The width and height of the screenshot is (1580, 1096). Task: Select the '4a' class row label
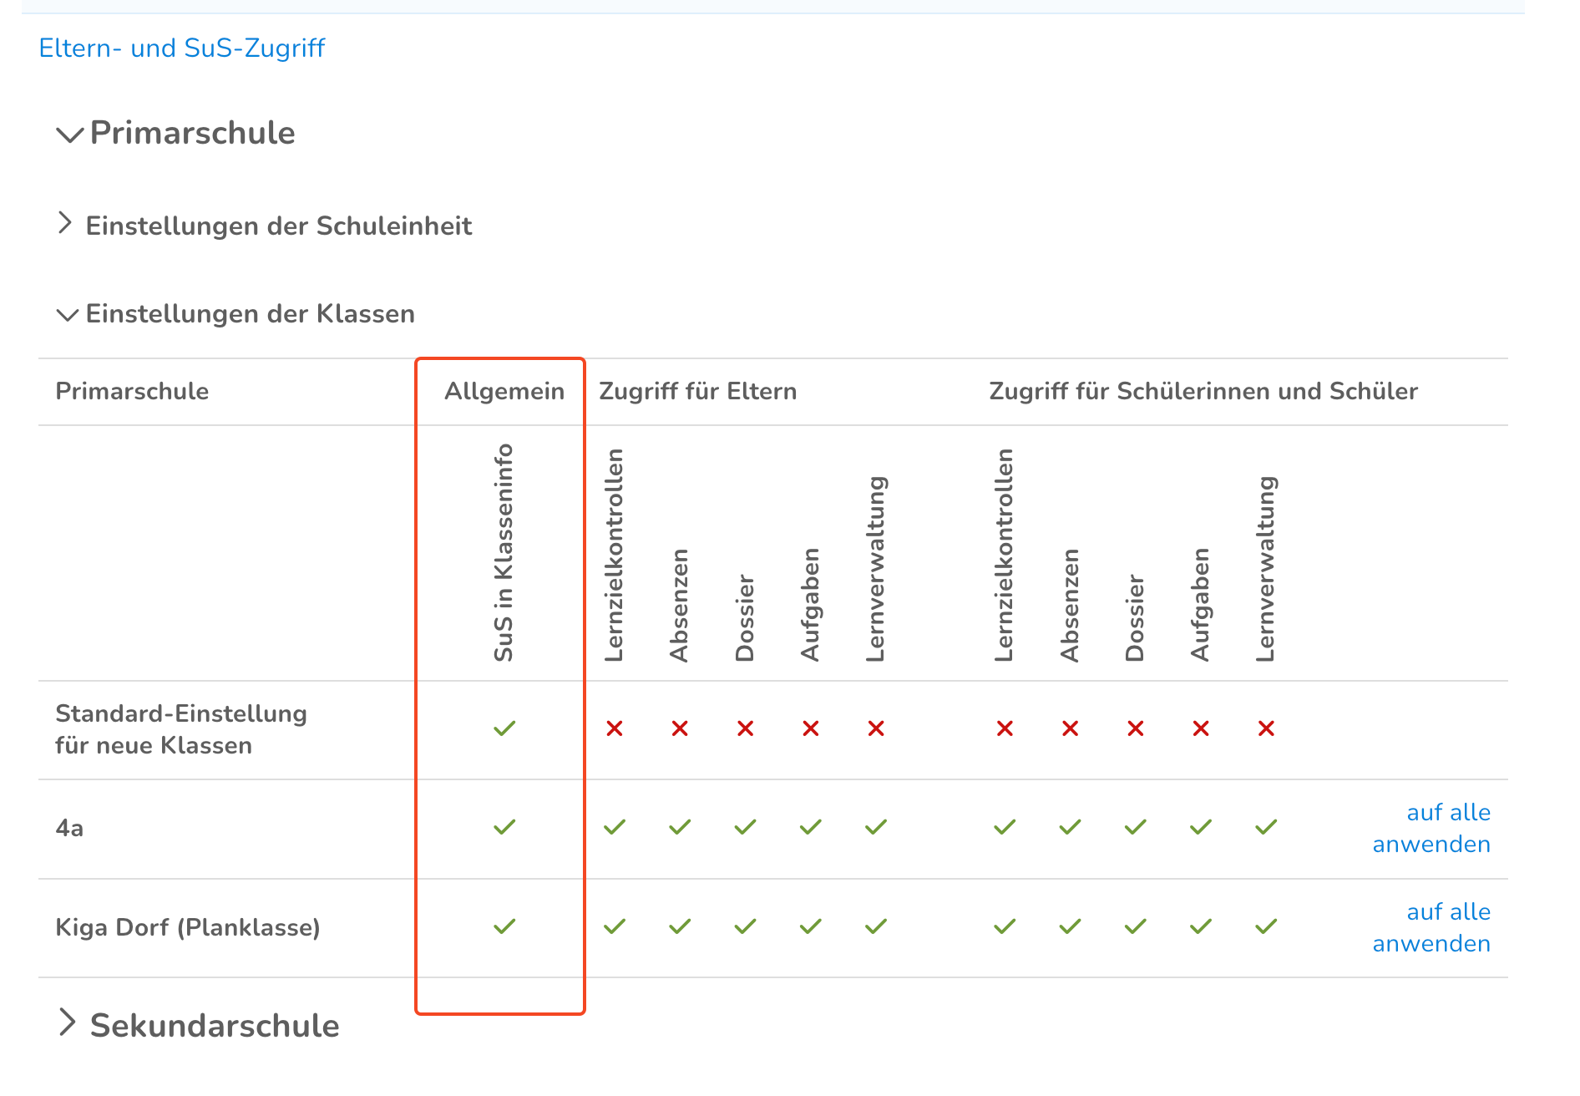point(69,828)
